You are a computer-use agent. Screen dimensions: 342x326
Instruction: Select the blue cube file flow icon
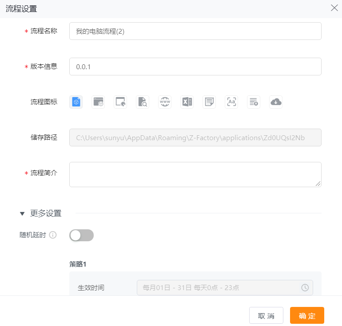(x=76, y=102)
